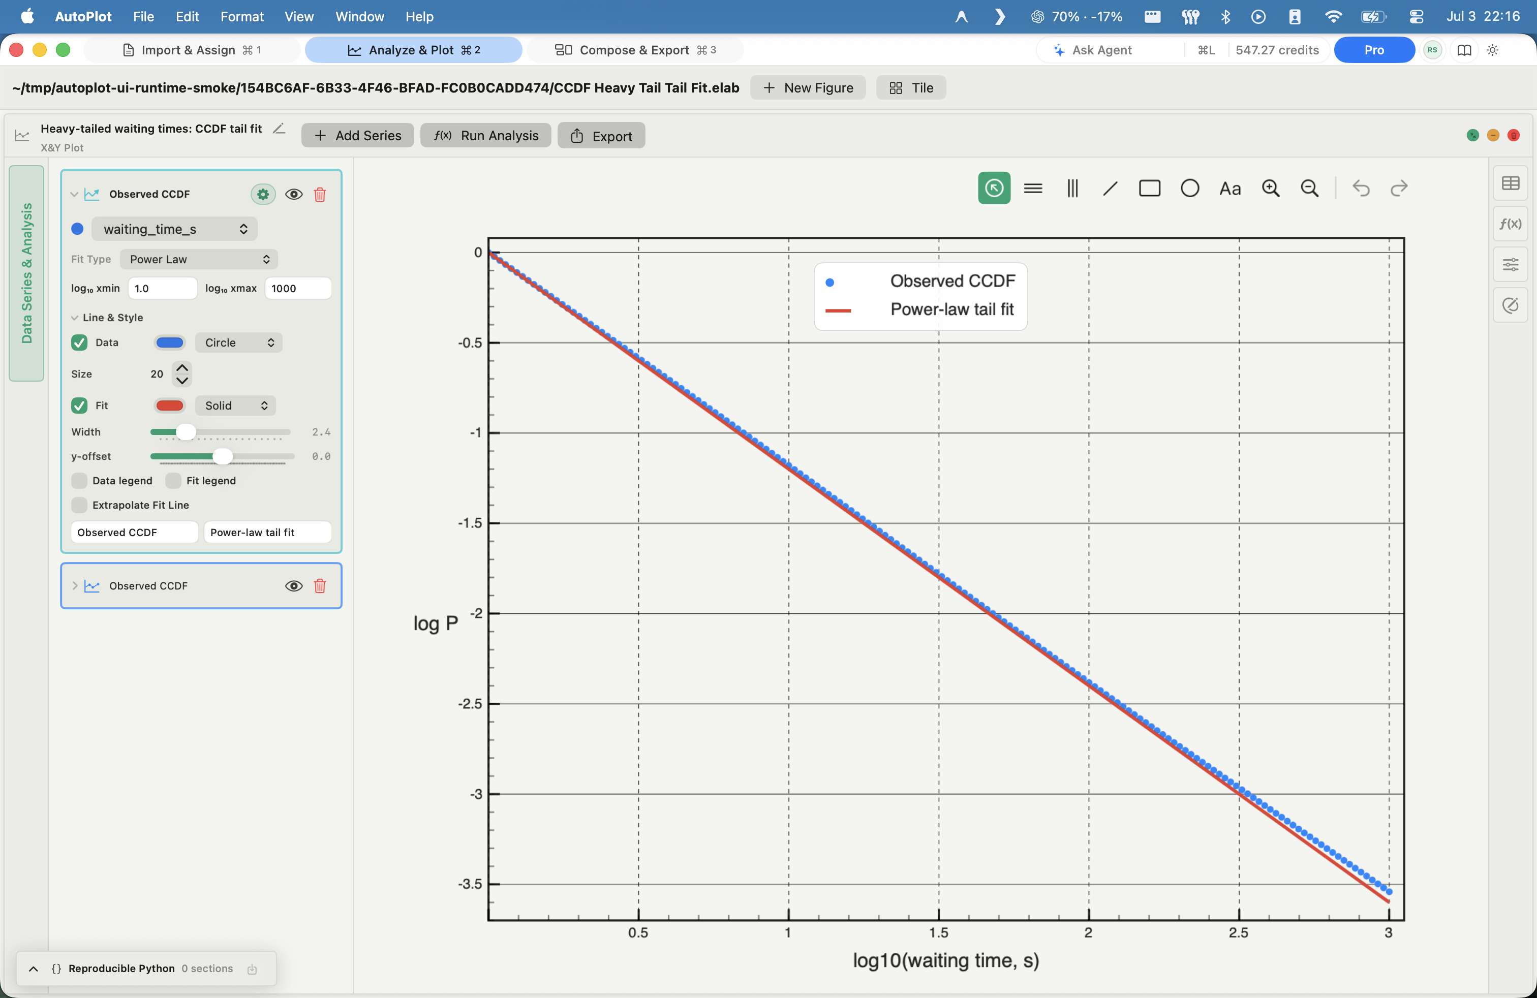The width and height of the screenshot is (1537, 998).
Task: Open the red Fit color swatch
Action: tap(170, 406)
